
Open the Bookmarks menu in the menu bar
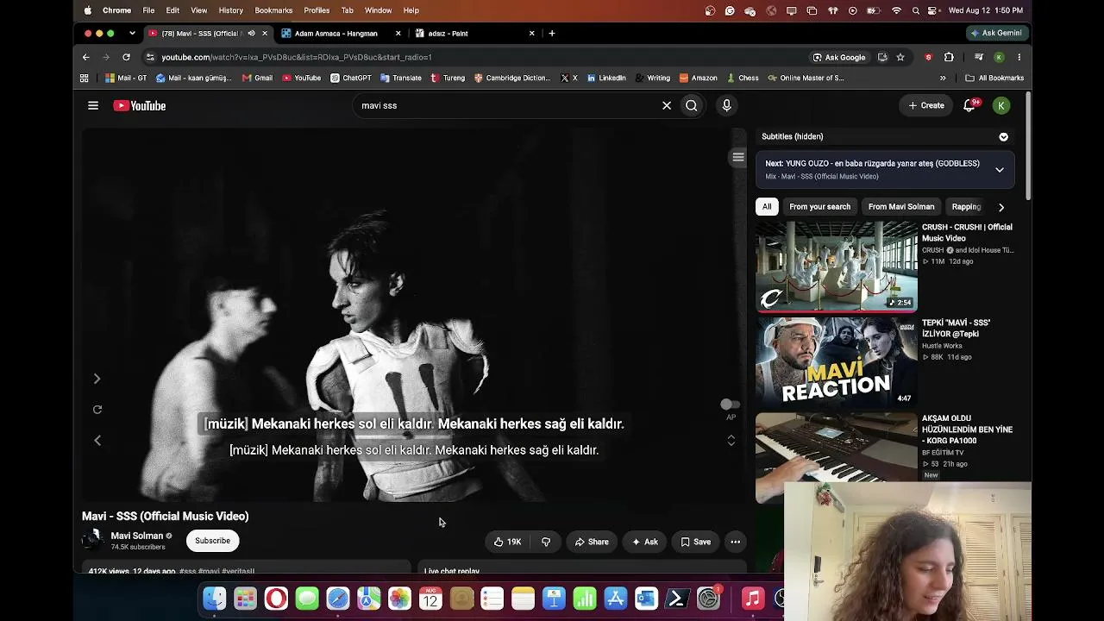tap(273, 10)
